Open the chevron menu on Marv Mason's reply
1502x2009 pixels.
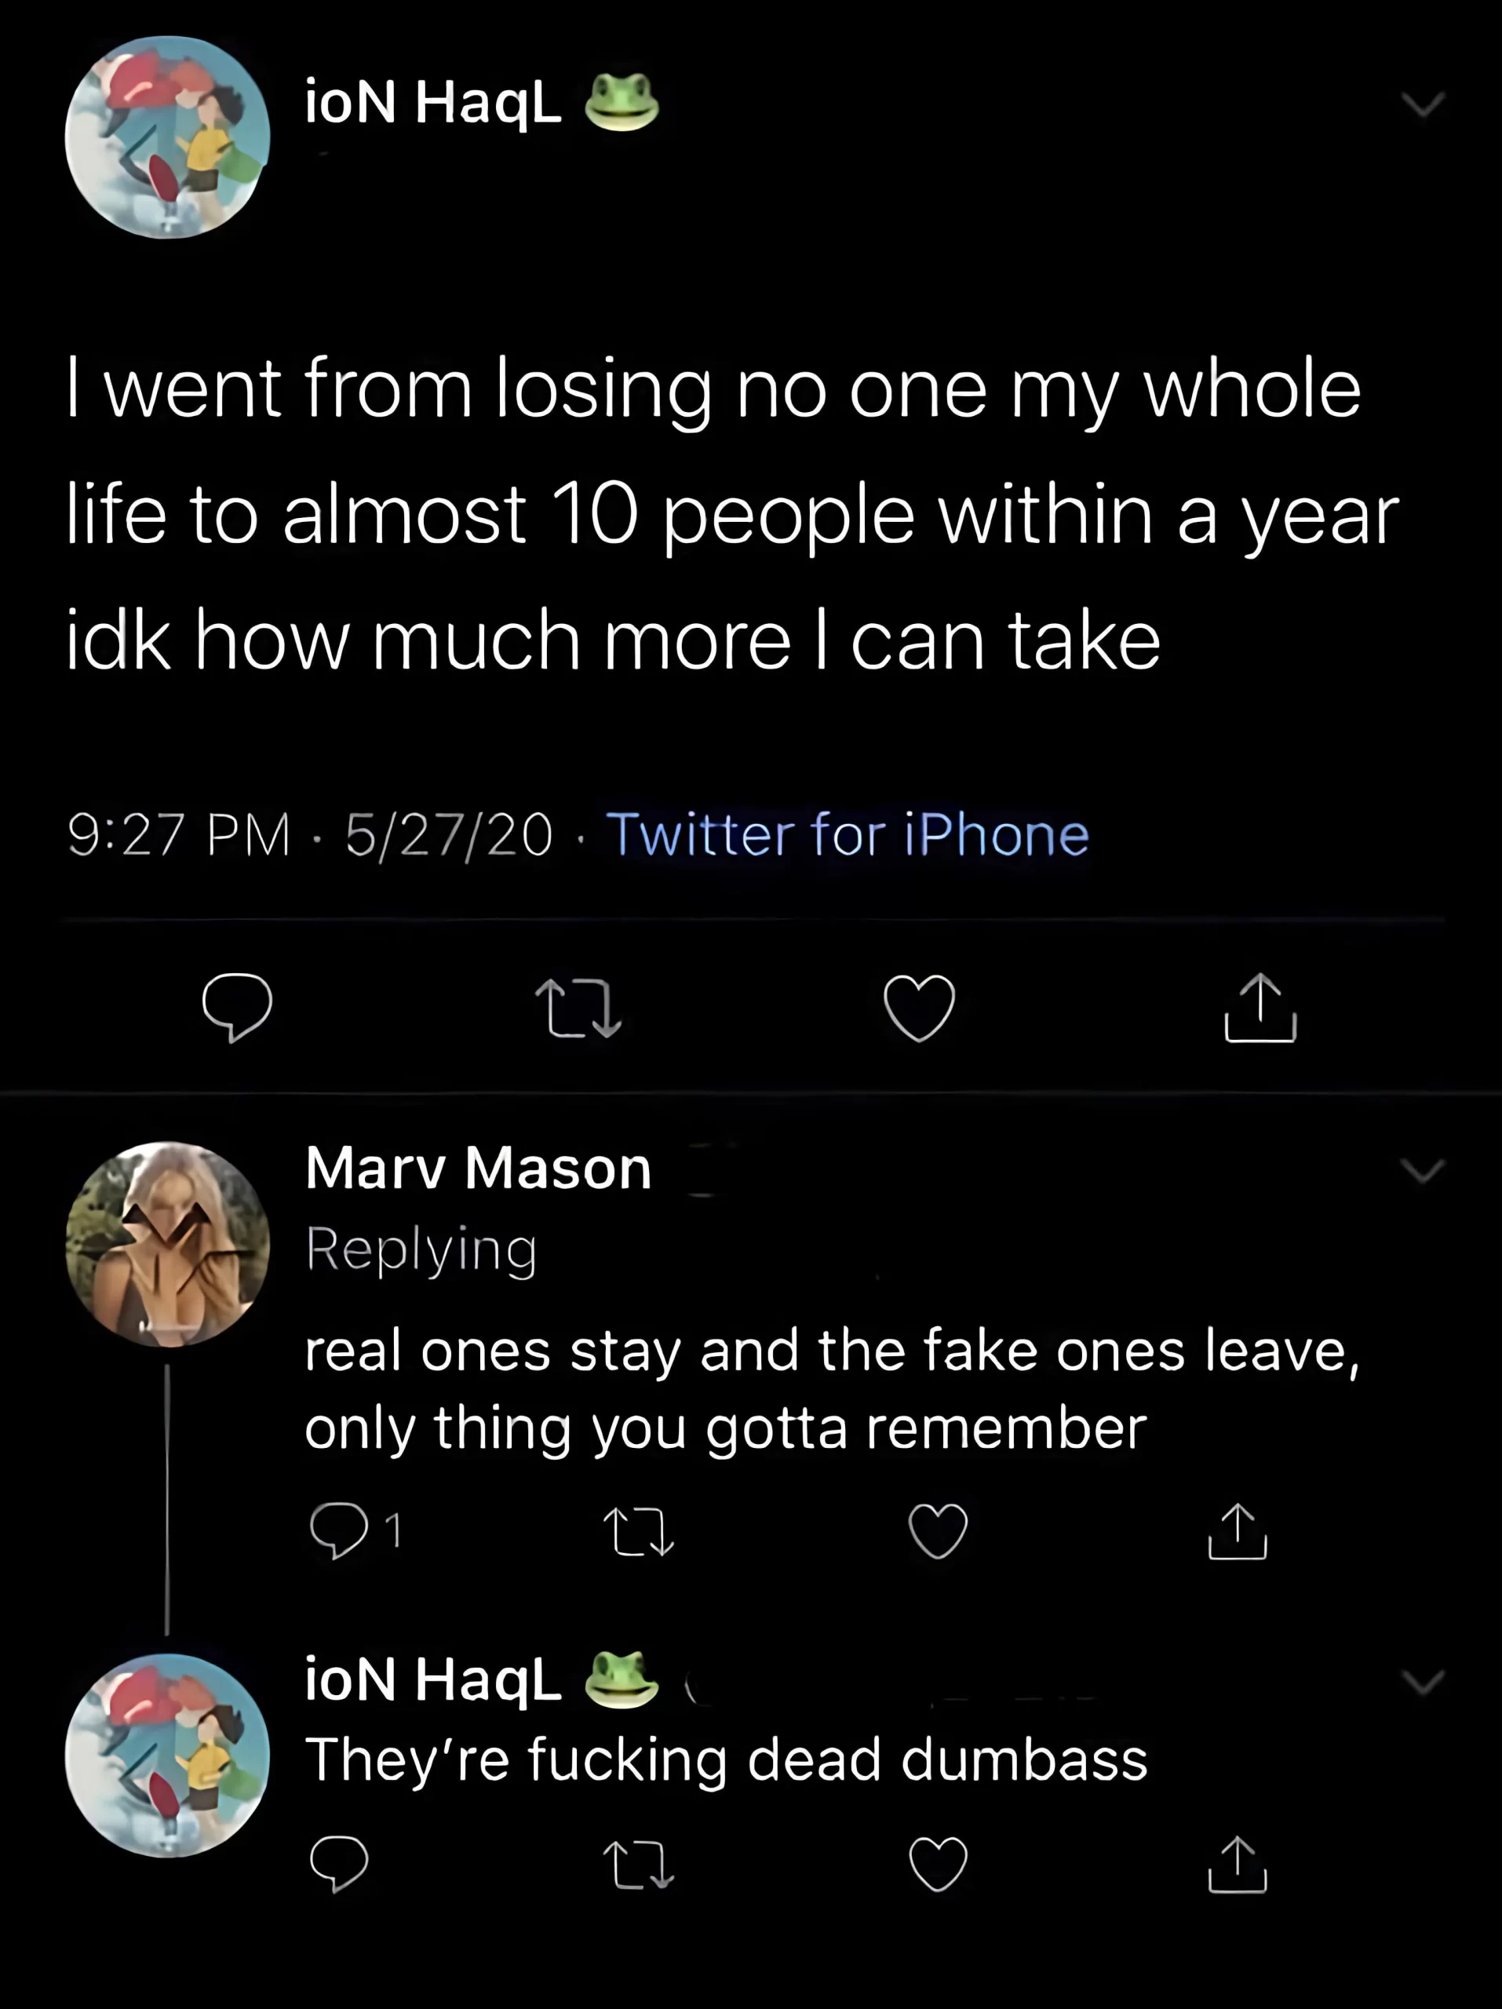[1422, 1170]
